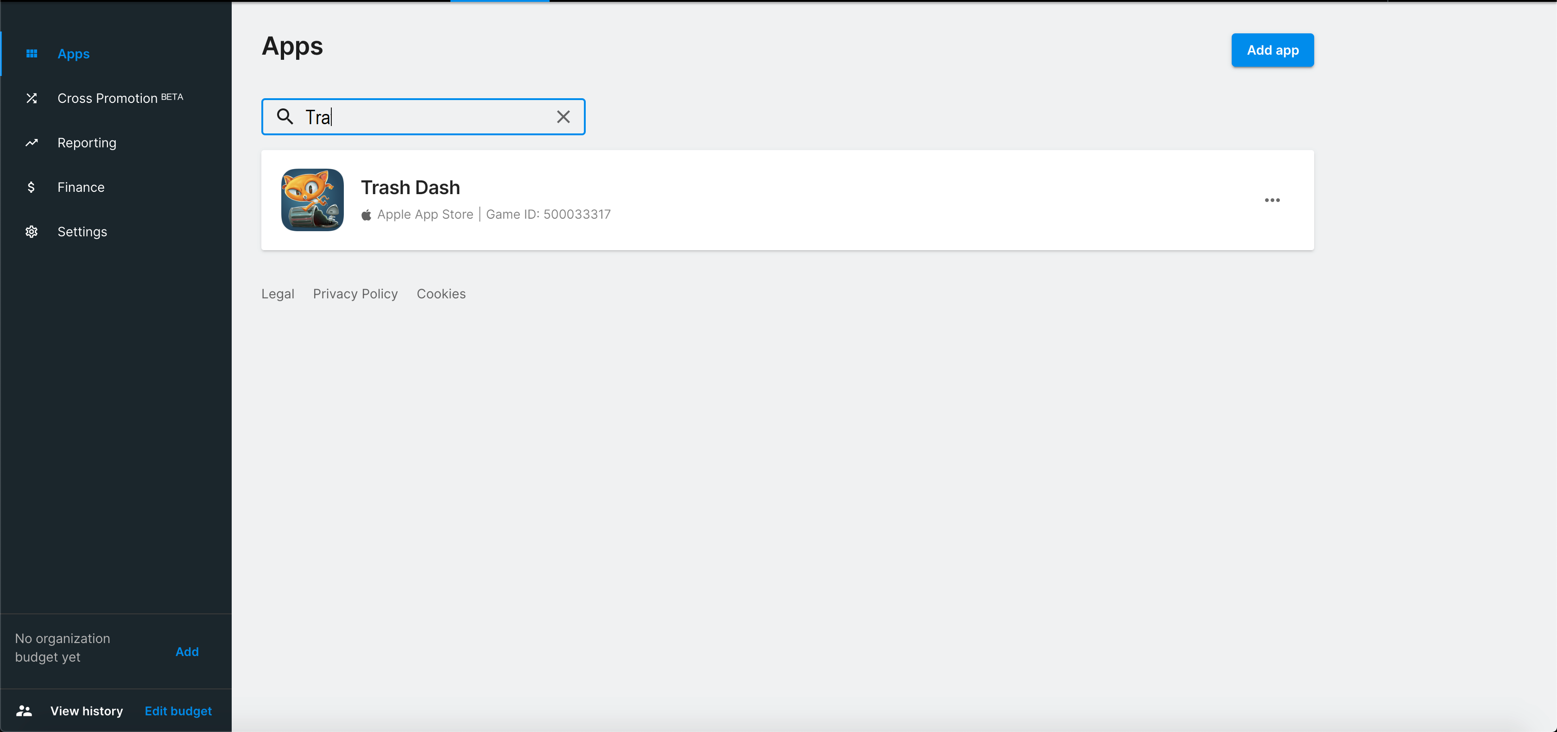Clear the search field with X

tap(563, 117)
